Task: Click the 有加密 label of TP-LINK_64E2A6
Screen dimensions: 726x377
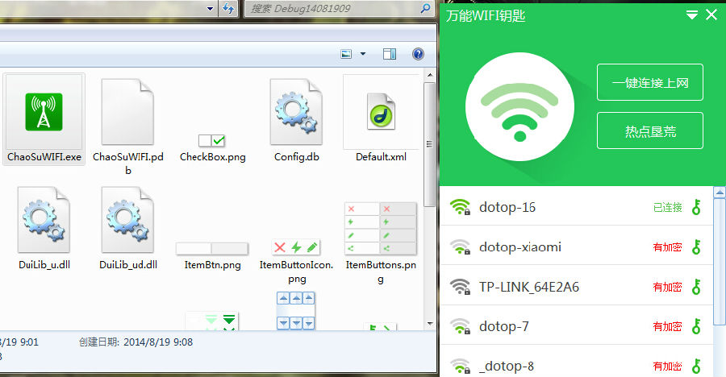Action: click(x=668, y=287)
